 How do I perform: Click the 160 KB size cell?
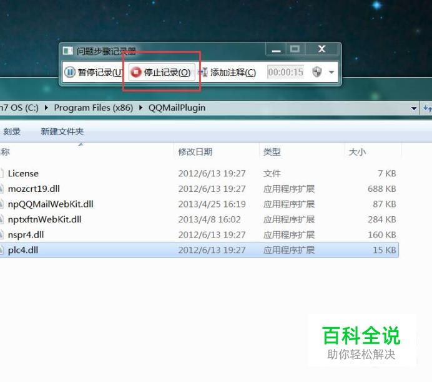(381, 235)
